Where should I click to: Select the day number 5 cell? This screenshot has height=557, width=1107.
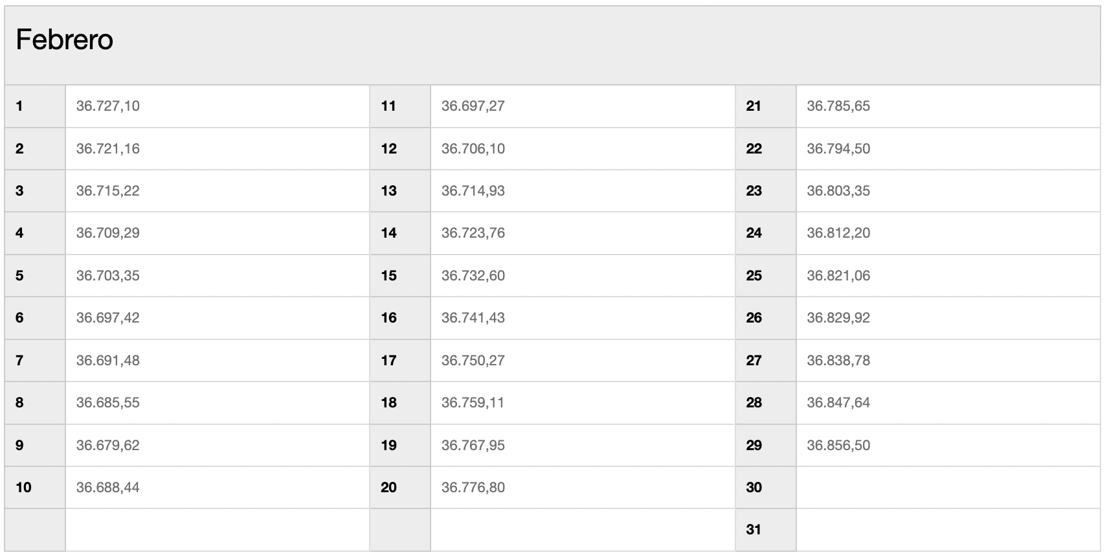[35, 275]
